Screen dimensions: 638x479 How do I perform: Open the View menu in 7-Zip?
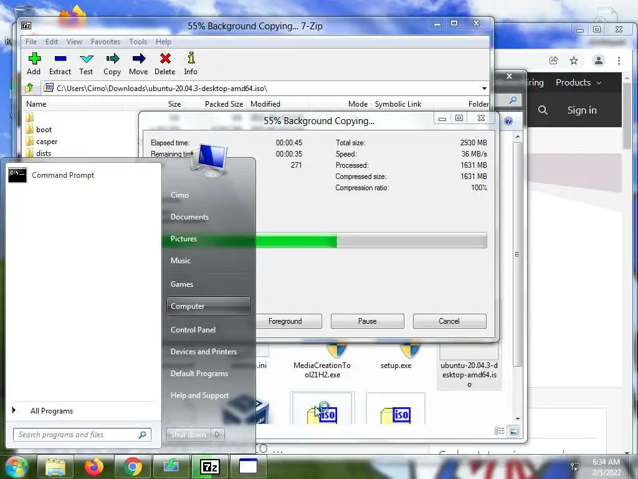pos(75,42)
